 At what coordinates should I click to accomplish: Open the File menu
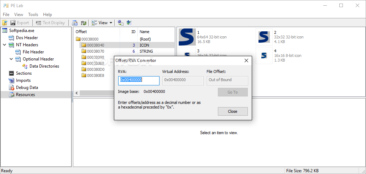point(6,15)
